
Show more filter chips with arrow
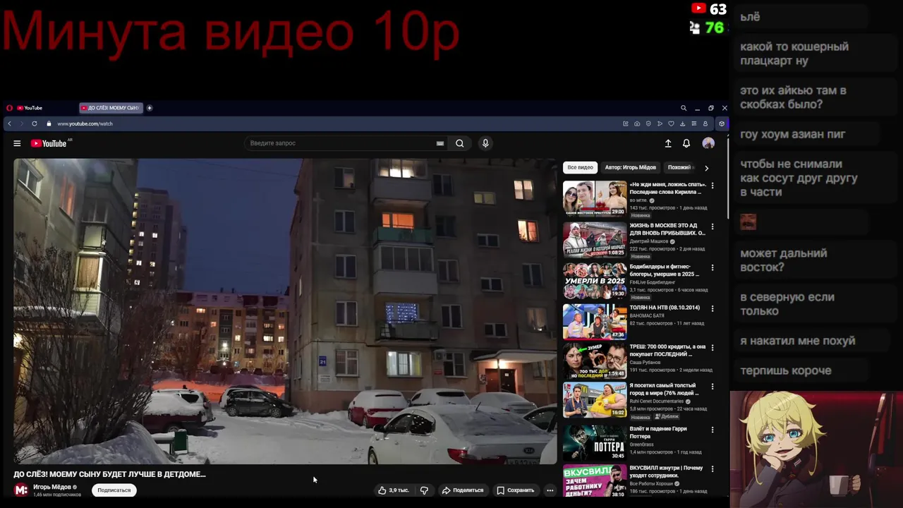706,168
